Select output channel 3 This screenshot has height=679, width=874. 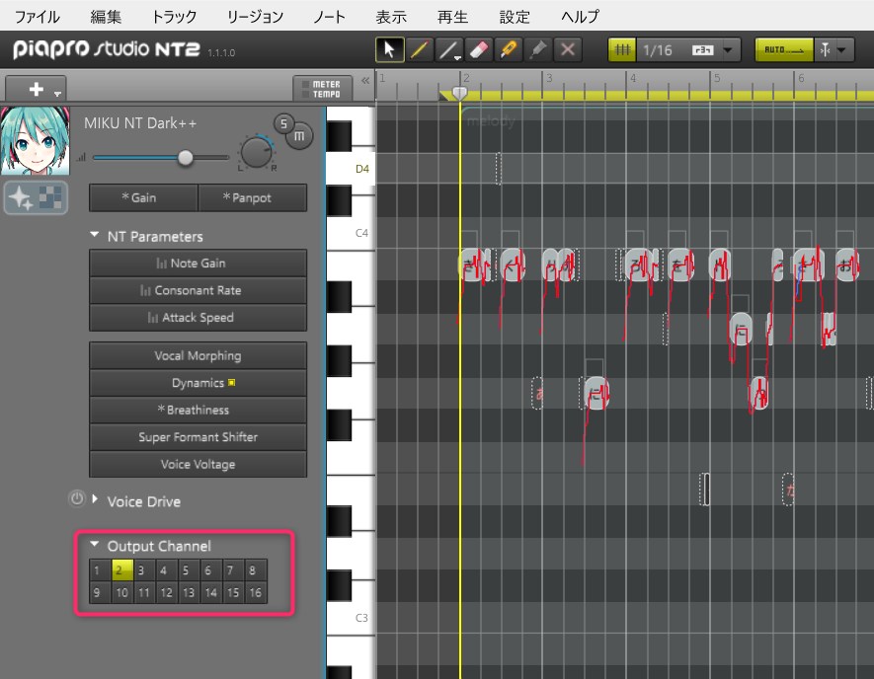tap(144, 570)
